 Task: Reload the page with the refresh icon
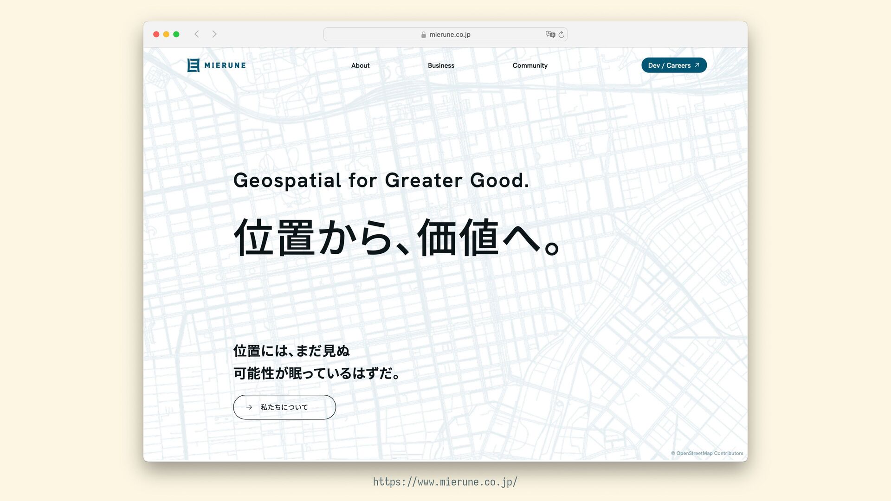click(x=562, y=34)
